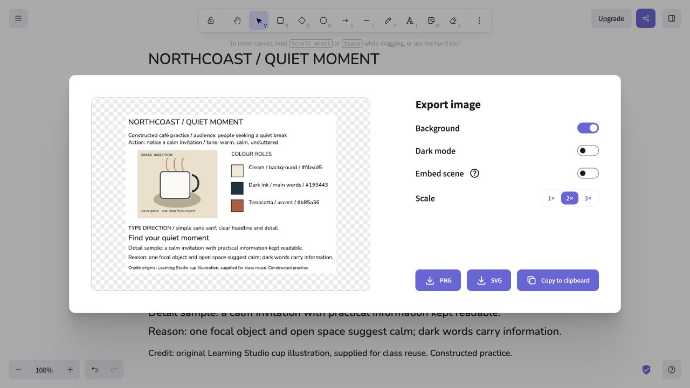Set export scale to 3×
The image size is (690, 388).
[x=588, y=198]
